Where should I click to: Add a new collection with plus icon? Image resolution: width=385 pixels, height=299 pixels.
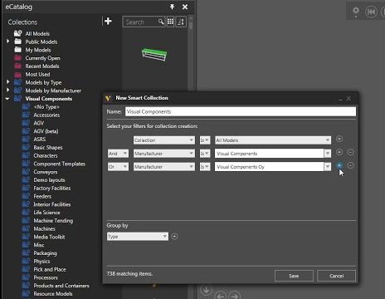click(x=108, y=21)
